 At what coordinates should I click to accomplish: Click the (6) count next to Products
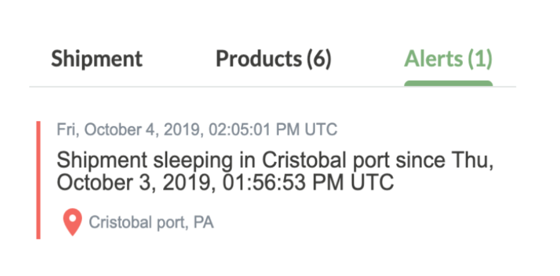click(x=319, y=59)
